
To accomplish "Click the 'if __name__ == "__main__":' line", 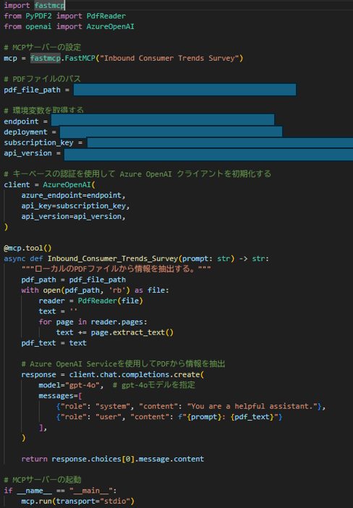I will (60, 491).
